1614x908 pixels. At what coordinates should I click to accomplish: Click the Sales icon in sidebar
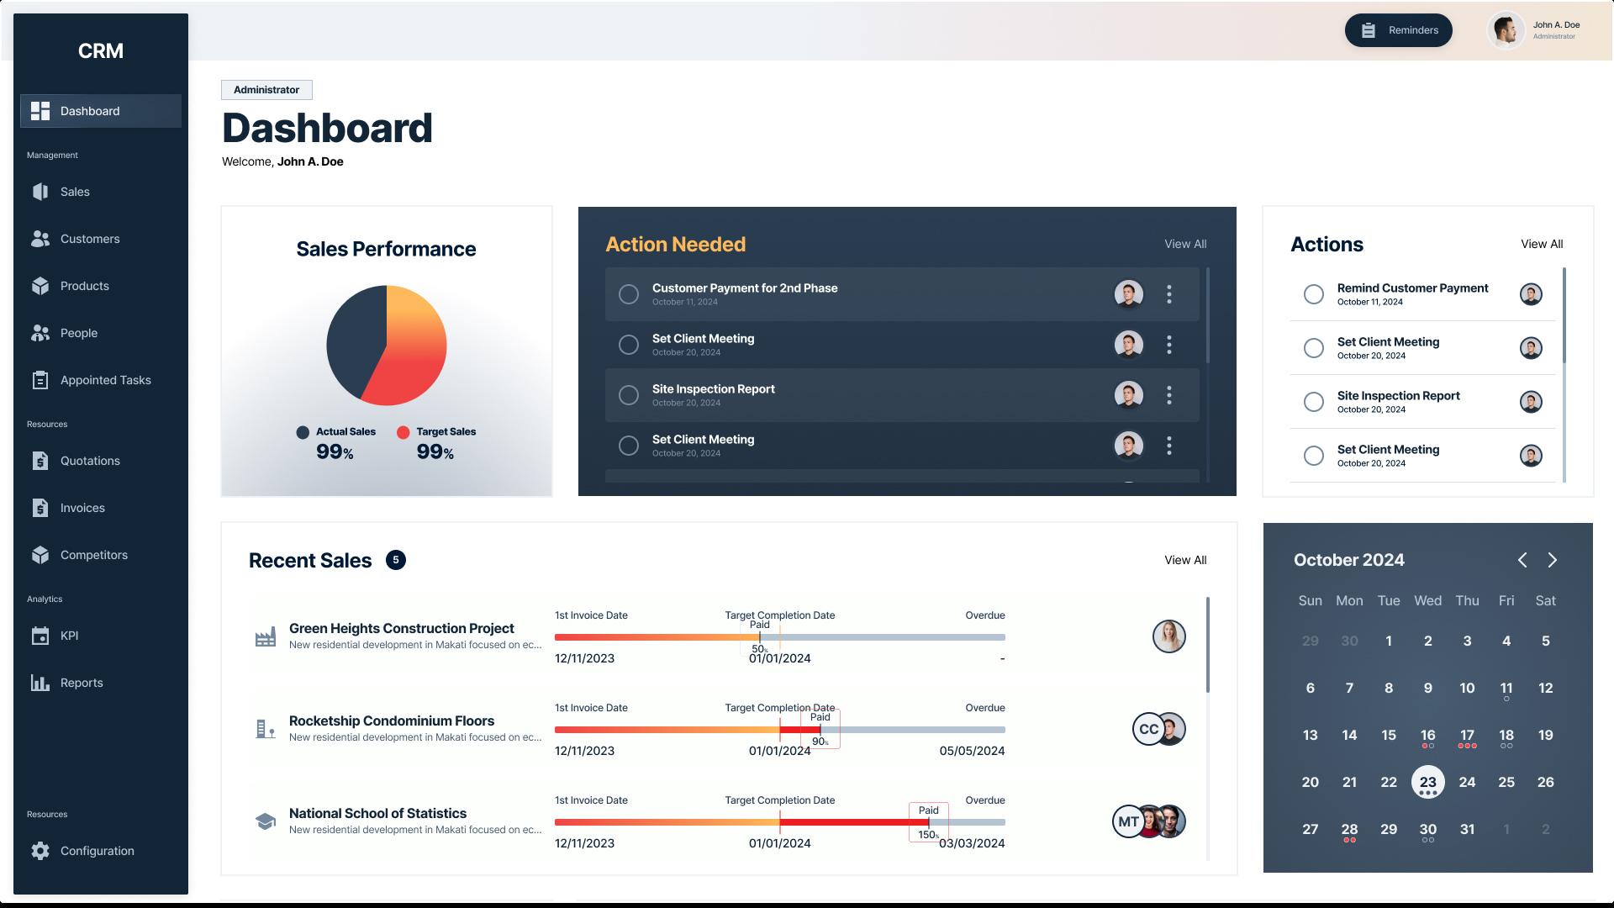pos(40,192)
